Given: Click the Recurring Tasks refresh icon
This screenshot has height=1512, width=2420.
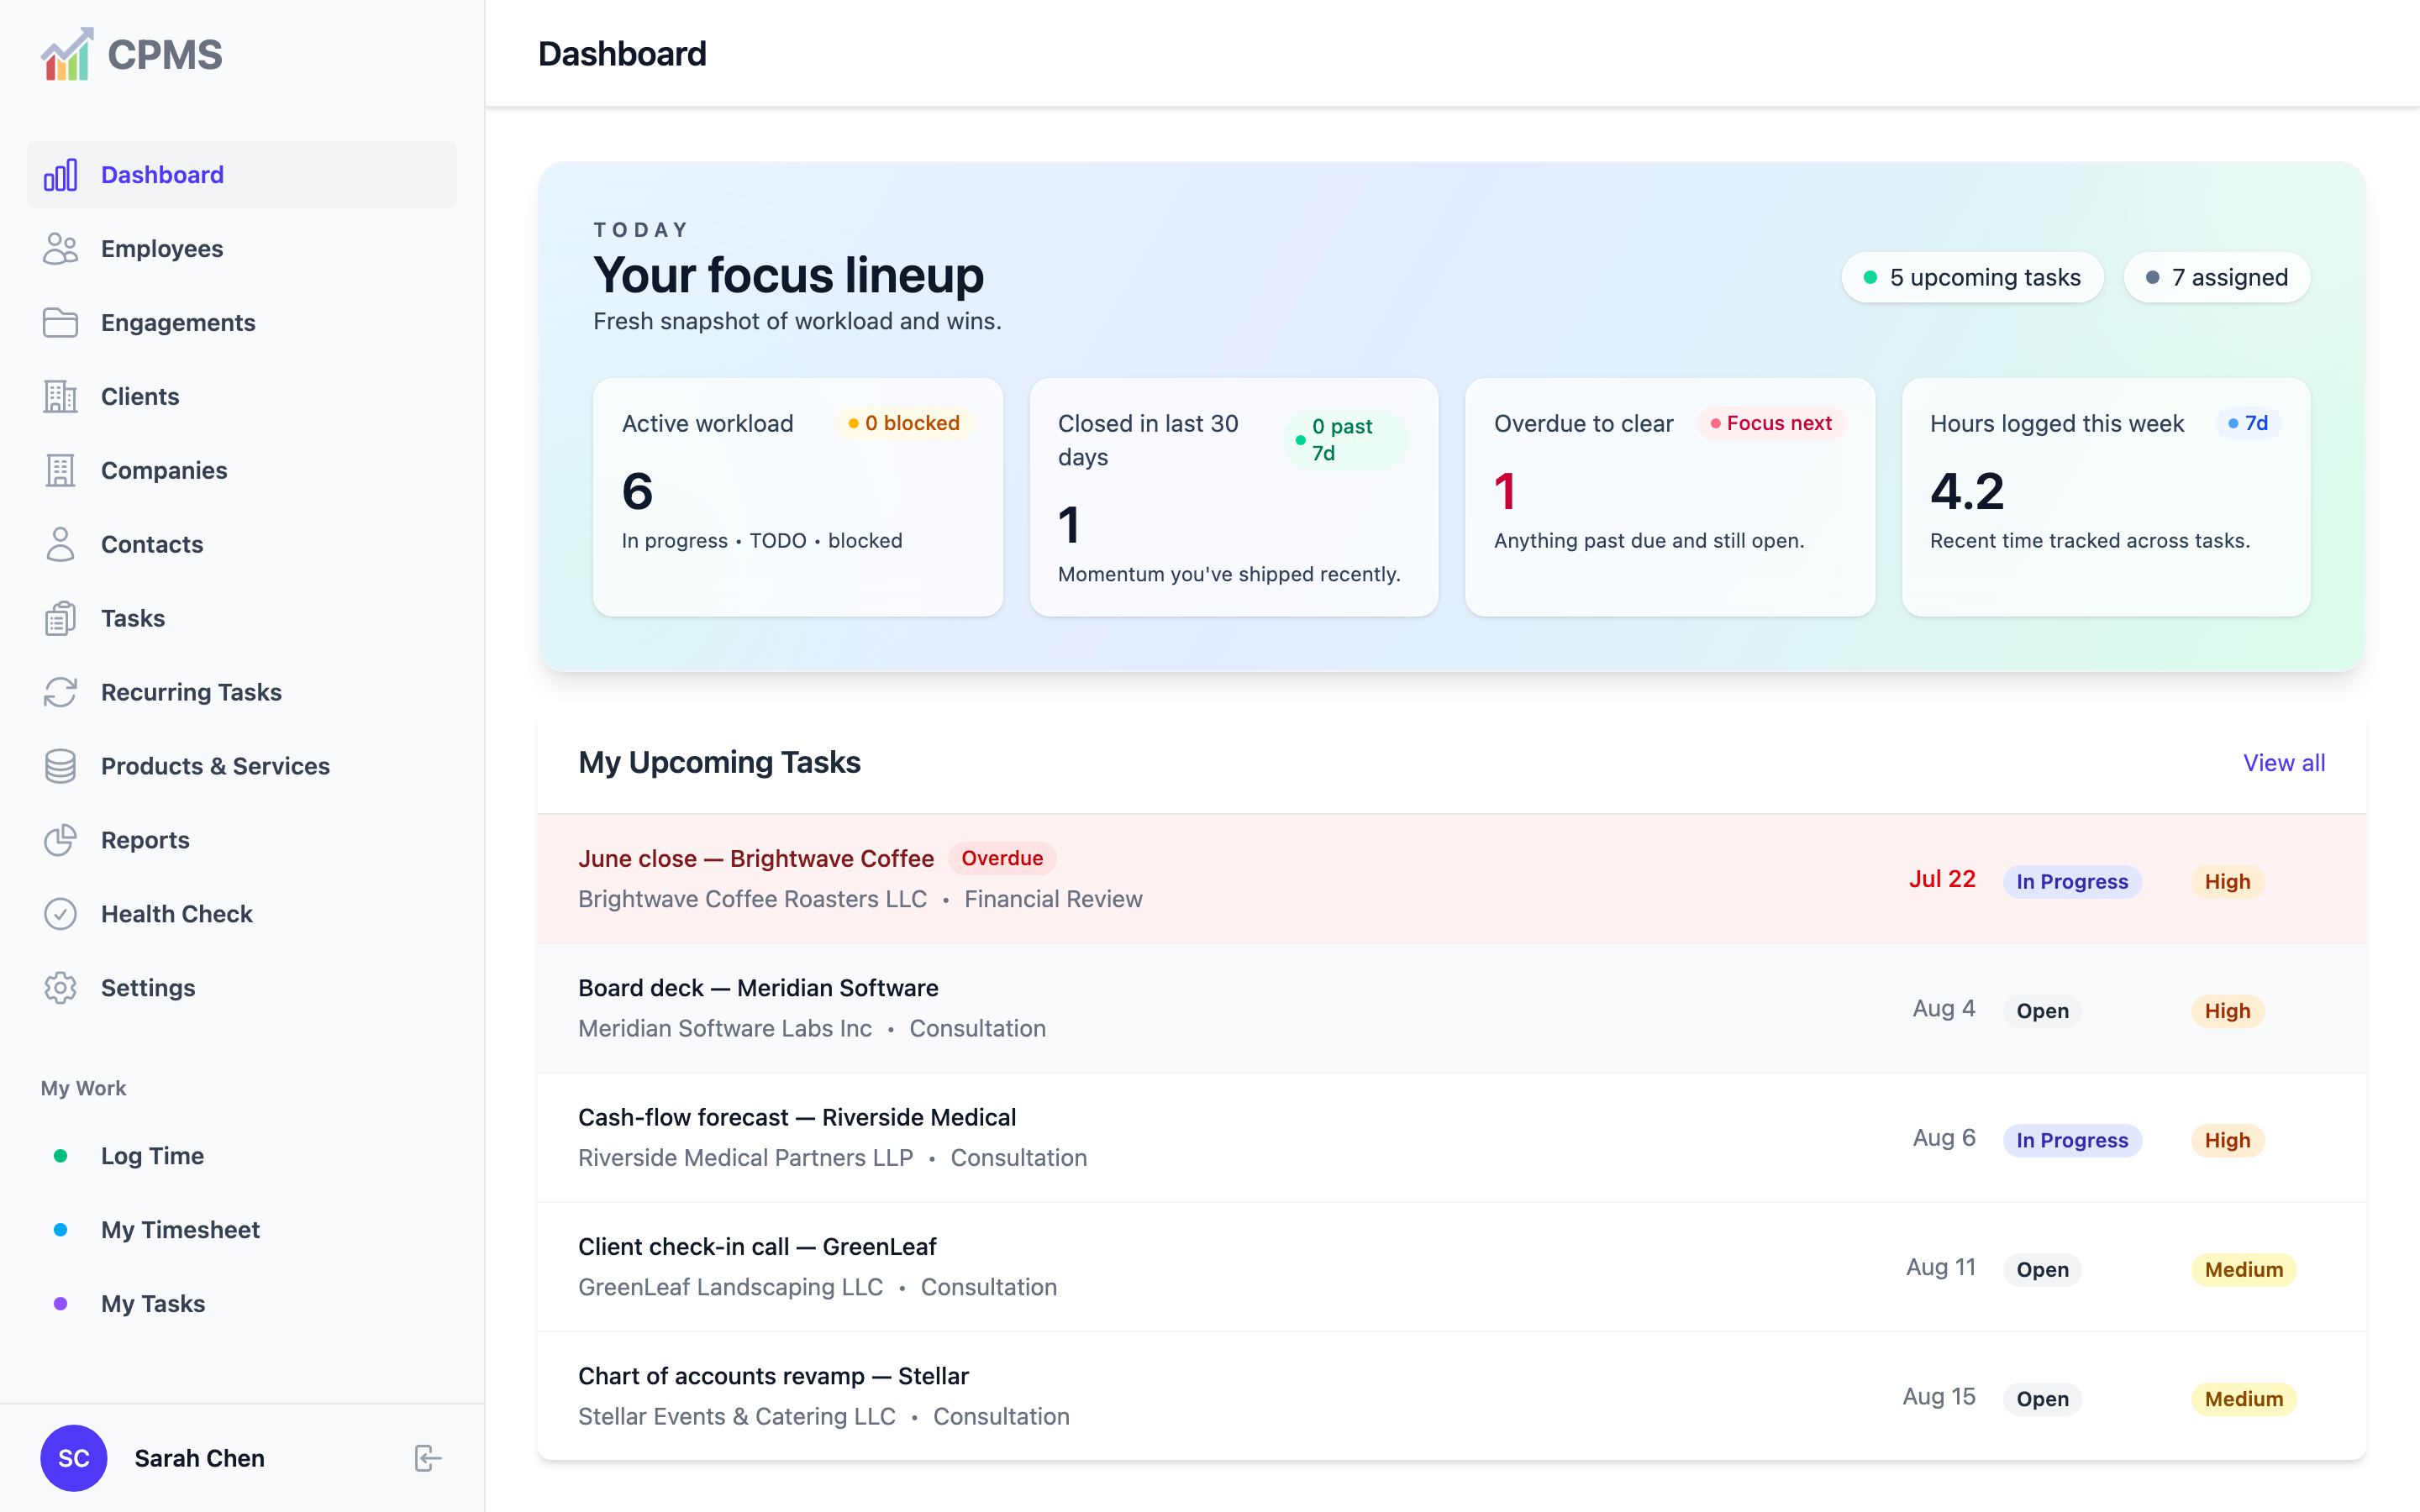Looking at the screenshot, I should coord(60,693).
